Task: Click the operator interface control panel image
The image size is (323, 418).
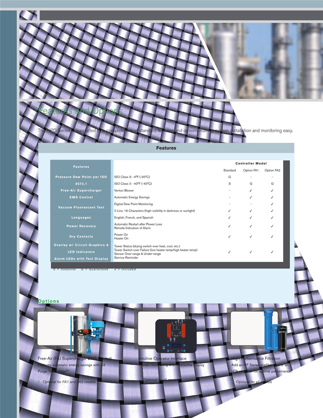Action: point(176,335)
